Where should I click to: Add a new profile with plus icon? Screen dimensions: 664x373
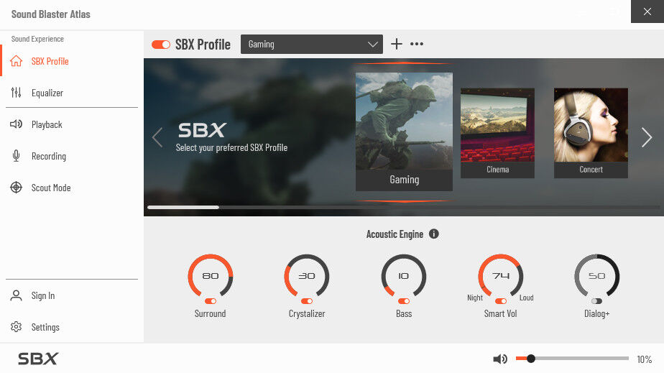(397, 44)
